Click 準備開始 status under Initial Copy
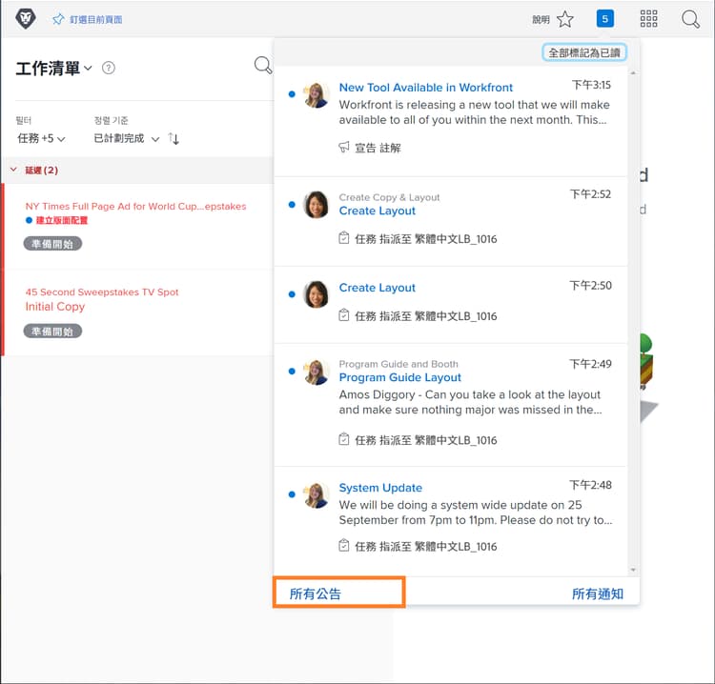This screenshot has width=715, height=684. 52,332
